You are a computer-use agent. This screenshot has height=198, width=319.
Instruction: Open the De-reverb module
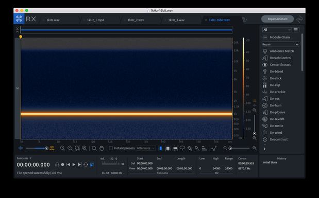tap(274, 119)
